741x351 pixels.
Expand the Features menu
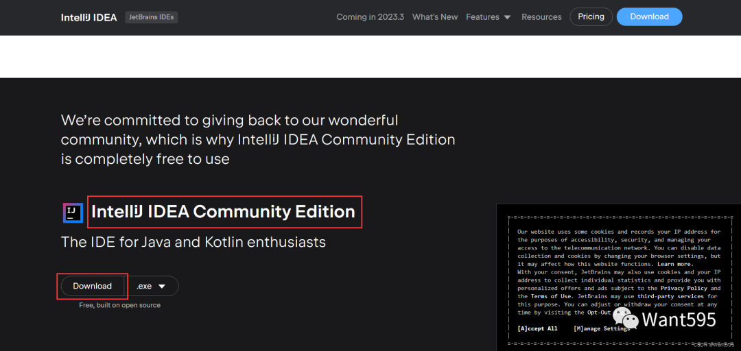tap(489, 17)
